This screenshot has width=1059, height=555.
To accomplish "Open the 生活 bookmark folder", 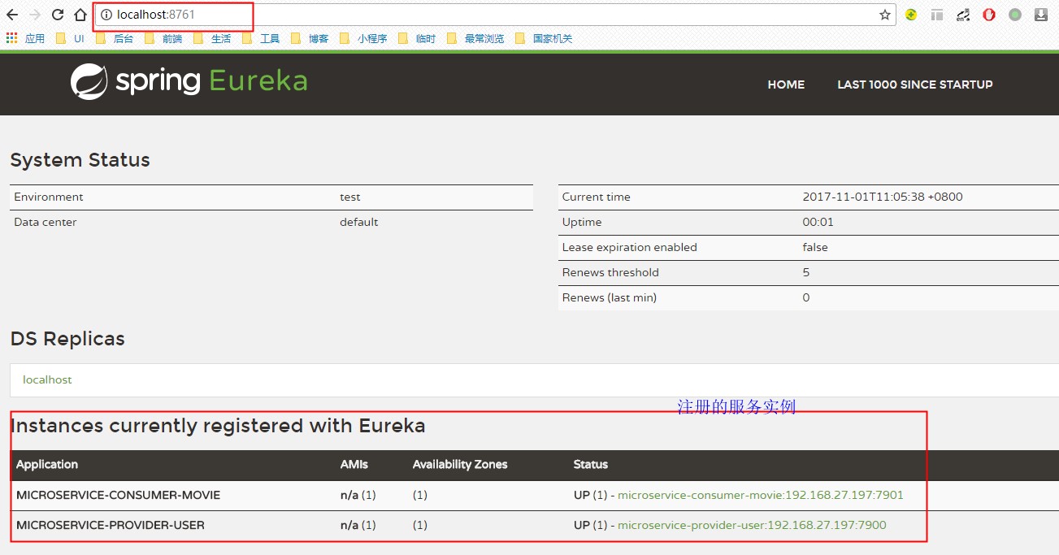I will tap(212, 38).
